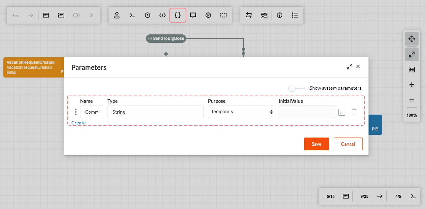Image resolution: width=426 pixels, height=209 pixels.
Task: Click the Type field showing String
Action: [156, 112]
